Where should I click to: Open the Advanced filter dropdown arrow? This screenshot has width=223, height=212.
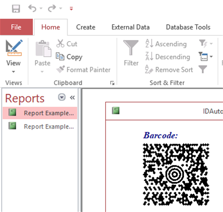click(x=211, y=56)
